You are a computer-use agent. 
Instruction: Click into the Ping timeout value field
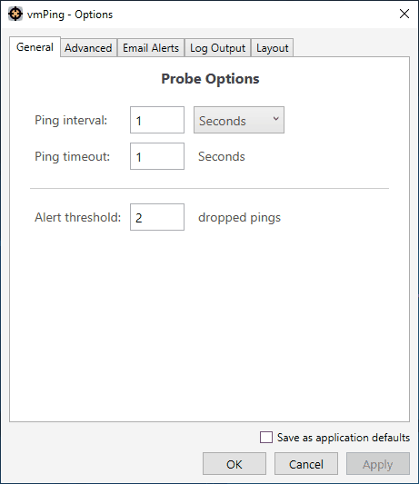[157, 156]
